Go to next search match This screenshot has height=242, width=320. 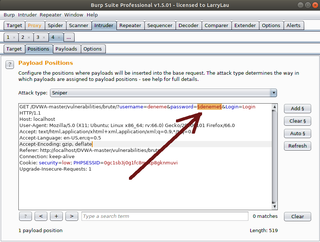[72, 216]
